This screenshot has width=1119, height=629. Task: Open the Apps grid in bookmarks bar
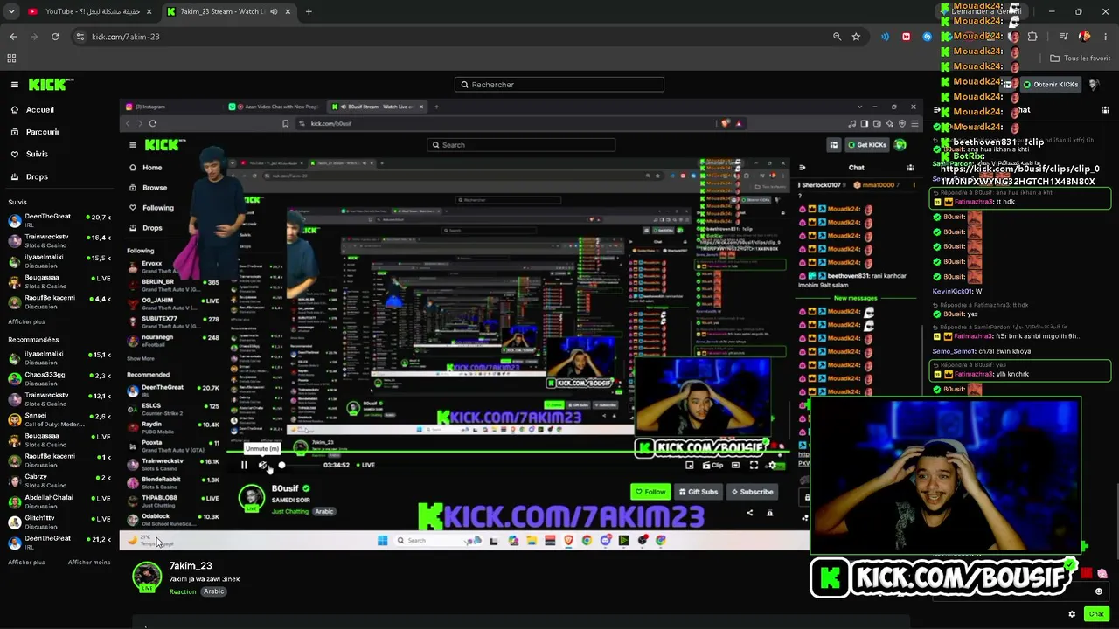tap(11, 59)
